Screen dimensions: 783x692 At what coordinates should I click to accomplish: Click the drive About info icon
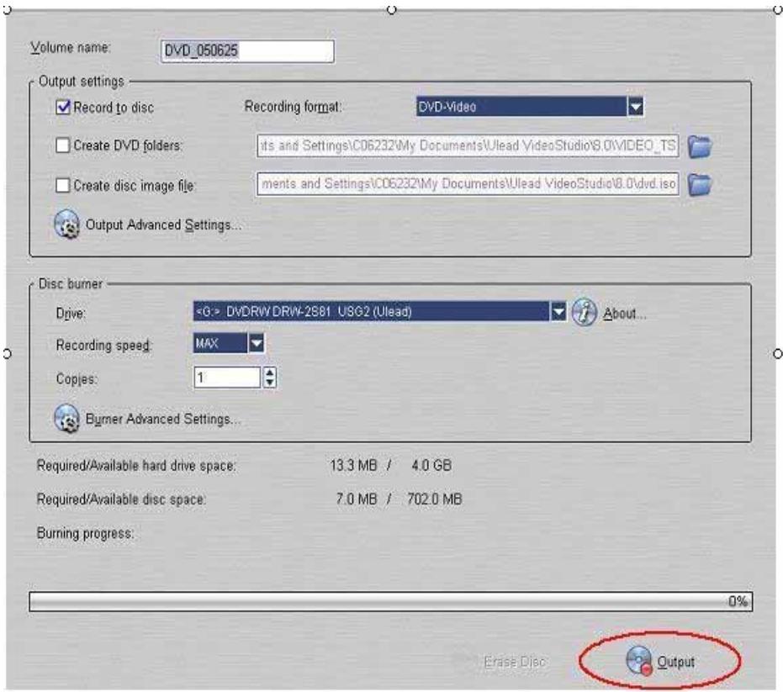(x=584, y=313)
